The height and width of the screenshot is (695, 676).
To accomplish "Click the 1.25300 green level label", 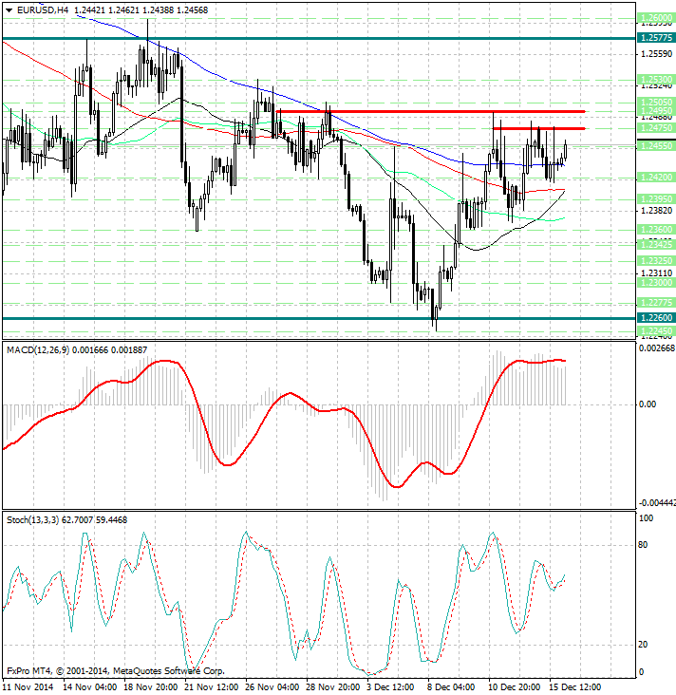I will tap(657, 79).
